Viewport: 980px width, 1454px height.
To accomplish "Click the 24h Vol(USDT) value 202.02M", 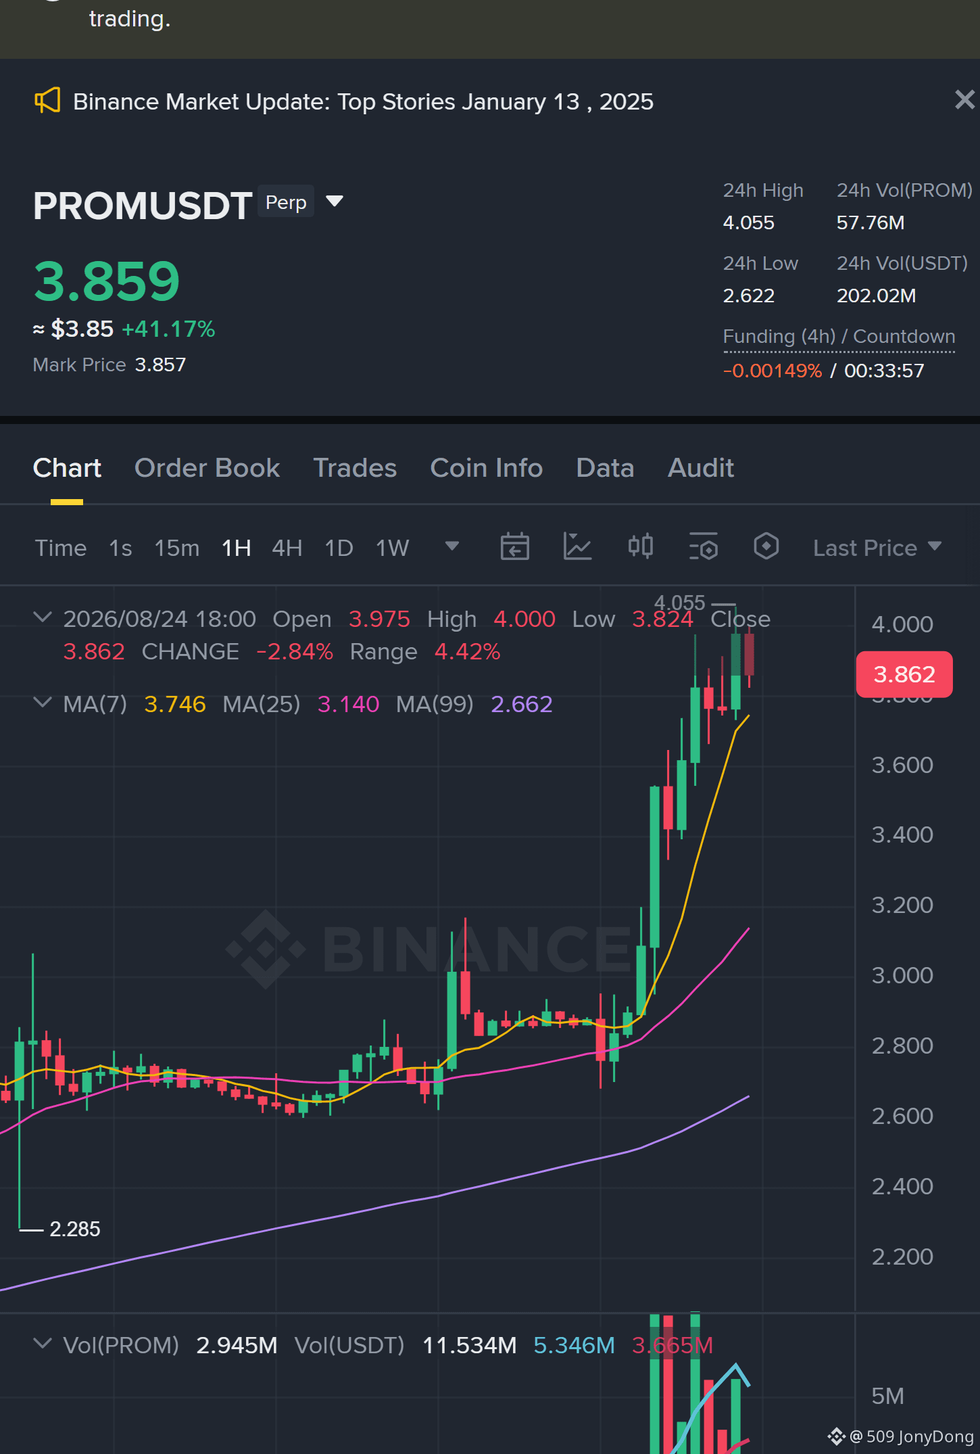I will (877, 296).
